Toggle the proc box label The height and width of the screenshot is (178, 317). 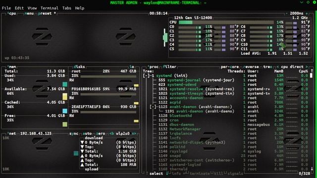tap(153, 67)
